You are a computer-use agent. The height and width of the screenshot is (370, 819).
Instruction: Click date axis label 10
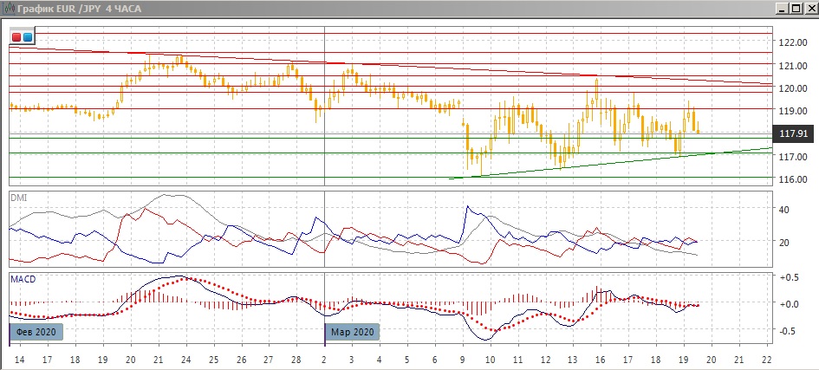point(490,360)
